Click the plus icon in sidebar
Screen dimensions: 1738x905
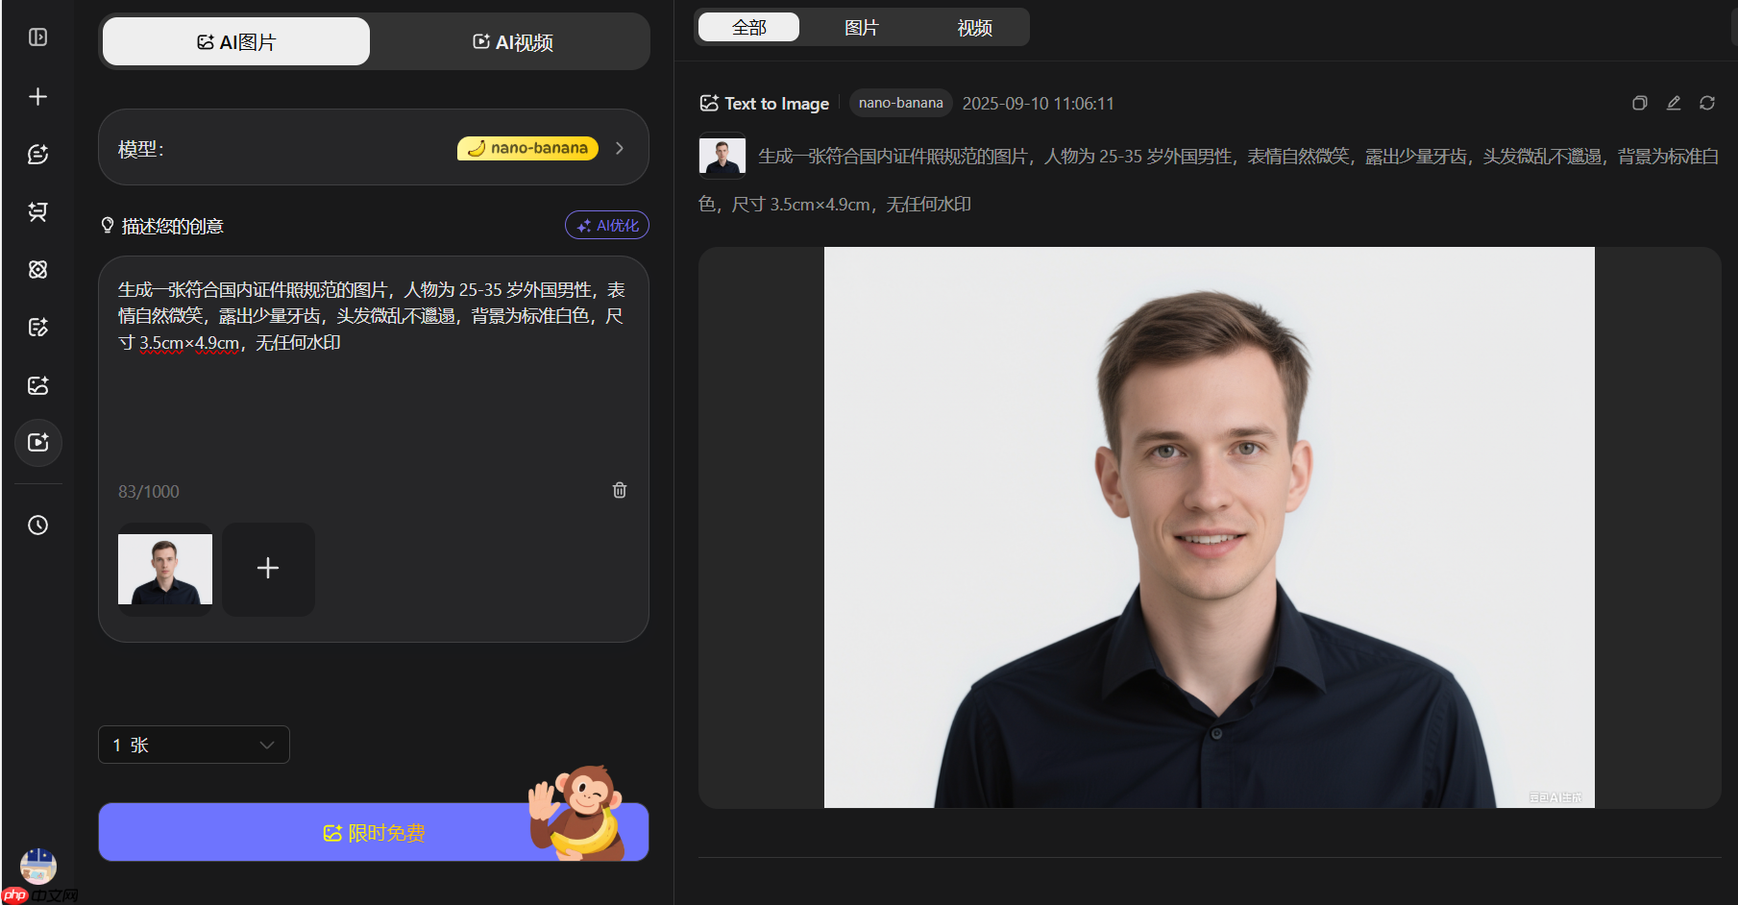tap(37, 97)
